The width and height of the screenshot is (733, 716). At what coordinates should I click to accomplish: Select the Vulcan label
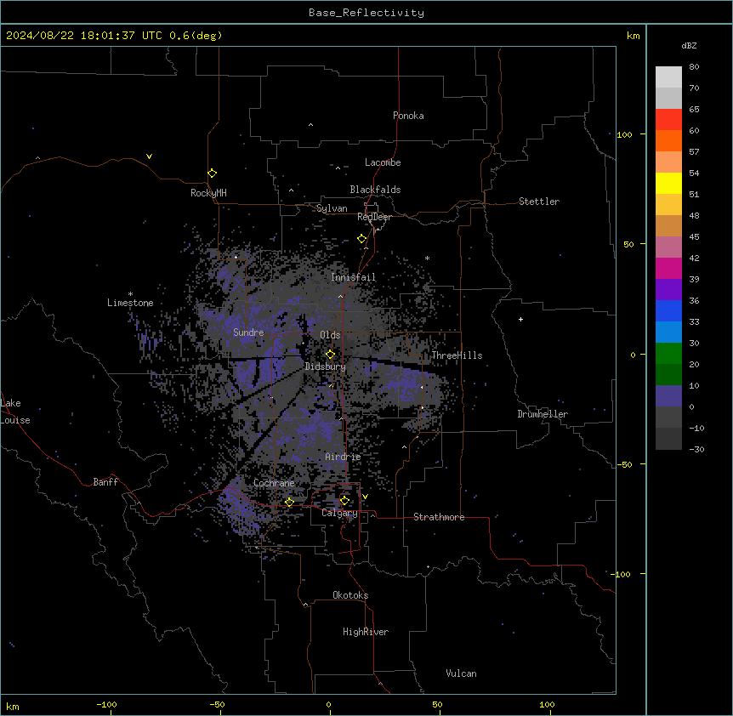pyautogui.click(x=461, y=673)
